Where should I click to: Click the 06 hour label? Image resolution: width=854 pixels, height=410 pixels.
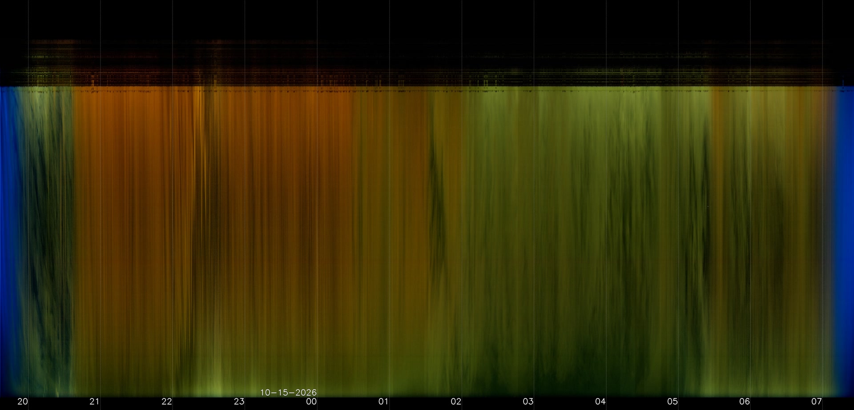coord(745,402)
